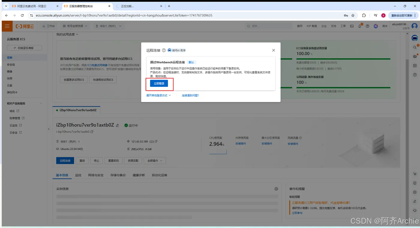Screen dimensions: 420x228
Task: Click the Chrome address bar URL
Action: (124, 15)
